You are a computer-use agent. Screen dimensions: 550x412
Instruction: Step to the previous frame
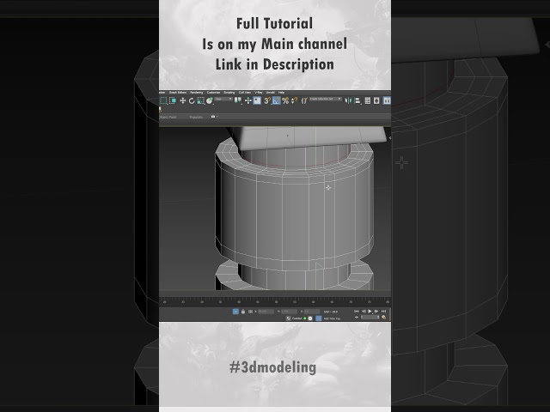364,311
